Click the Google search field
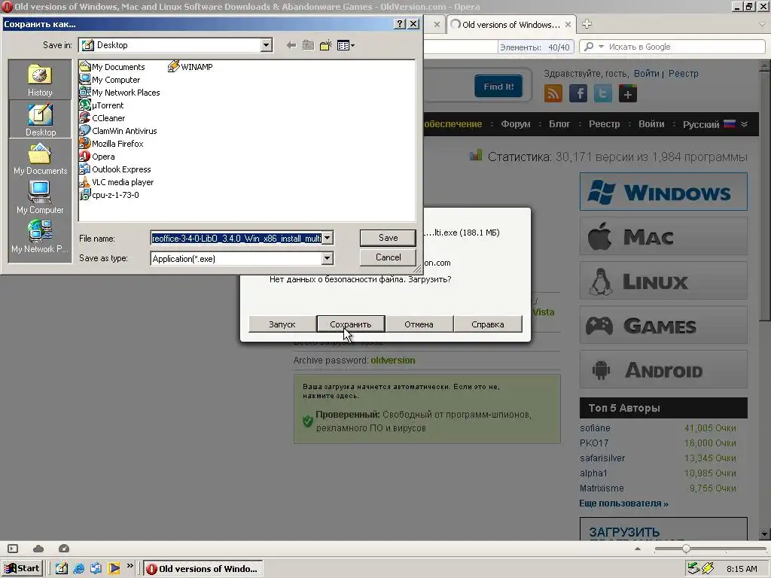771x578 pixels. tap(685, 47)
